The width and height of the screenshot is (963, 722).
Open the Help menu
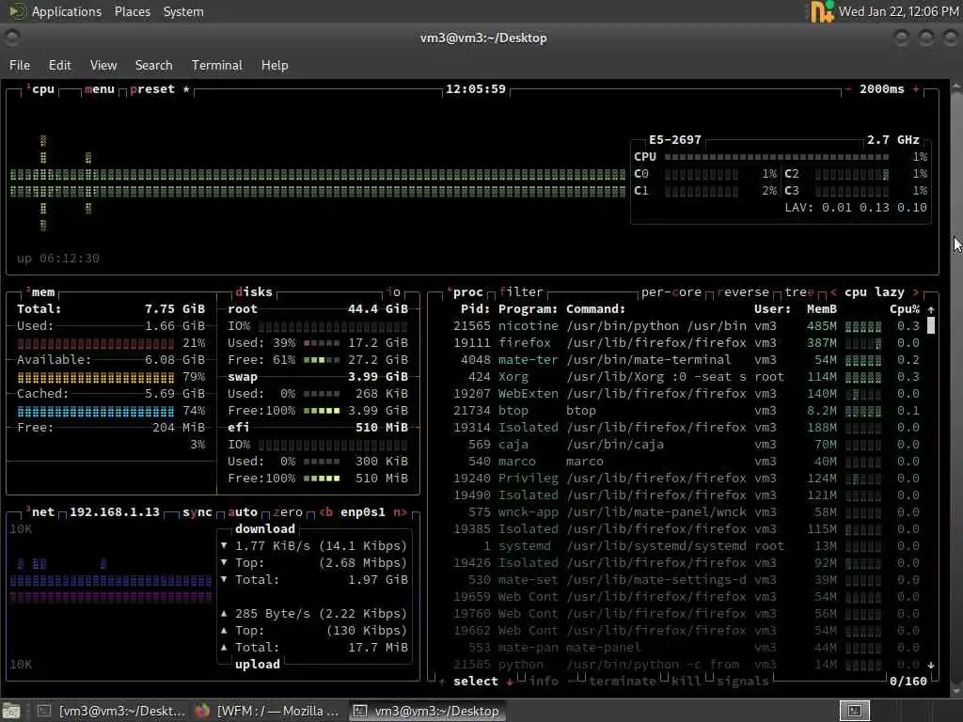coord(275,65)
